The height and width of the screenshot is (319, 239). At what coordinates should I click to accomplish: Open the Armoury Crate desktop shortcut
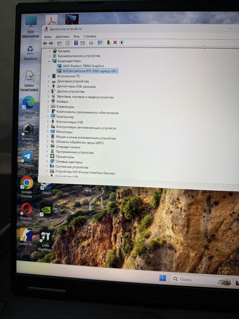click(x=28, y=134)
